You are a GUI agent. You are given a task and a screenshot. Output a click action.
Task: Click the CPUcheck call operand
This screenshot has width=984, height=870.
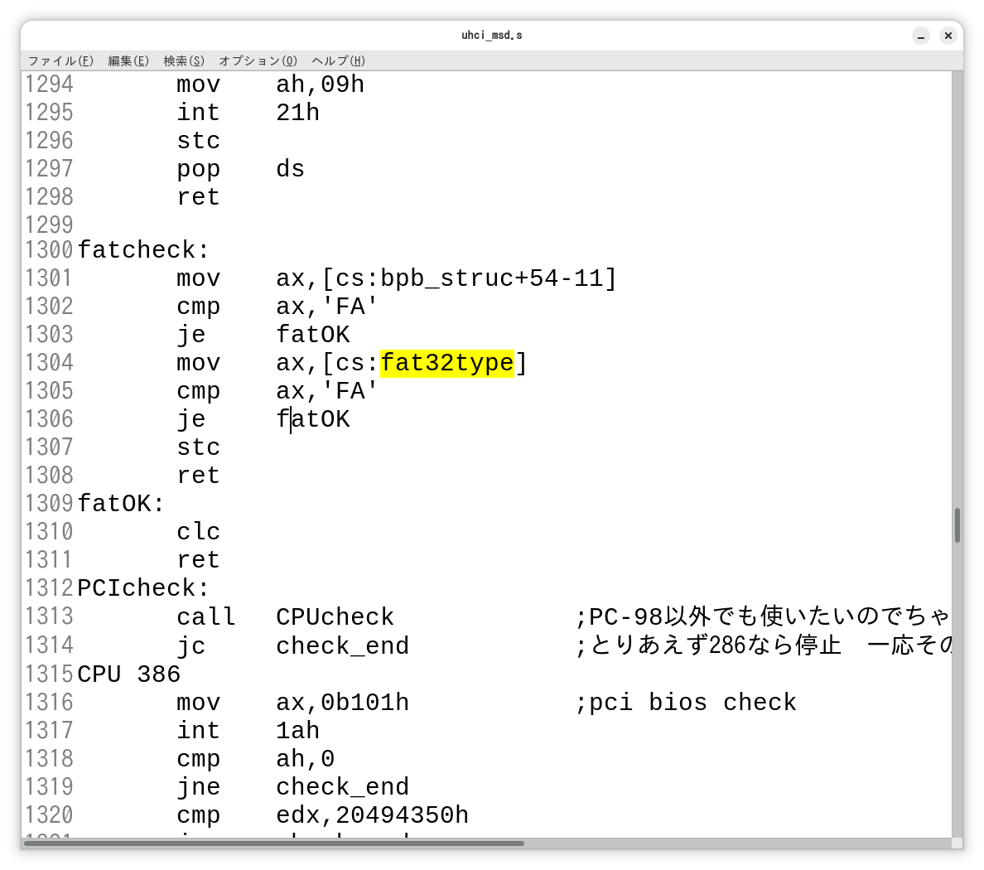pyautogui.click(x=335, y=617)
